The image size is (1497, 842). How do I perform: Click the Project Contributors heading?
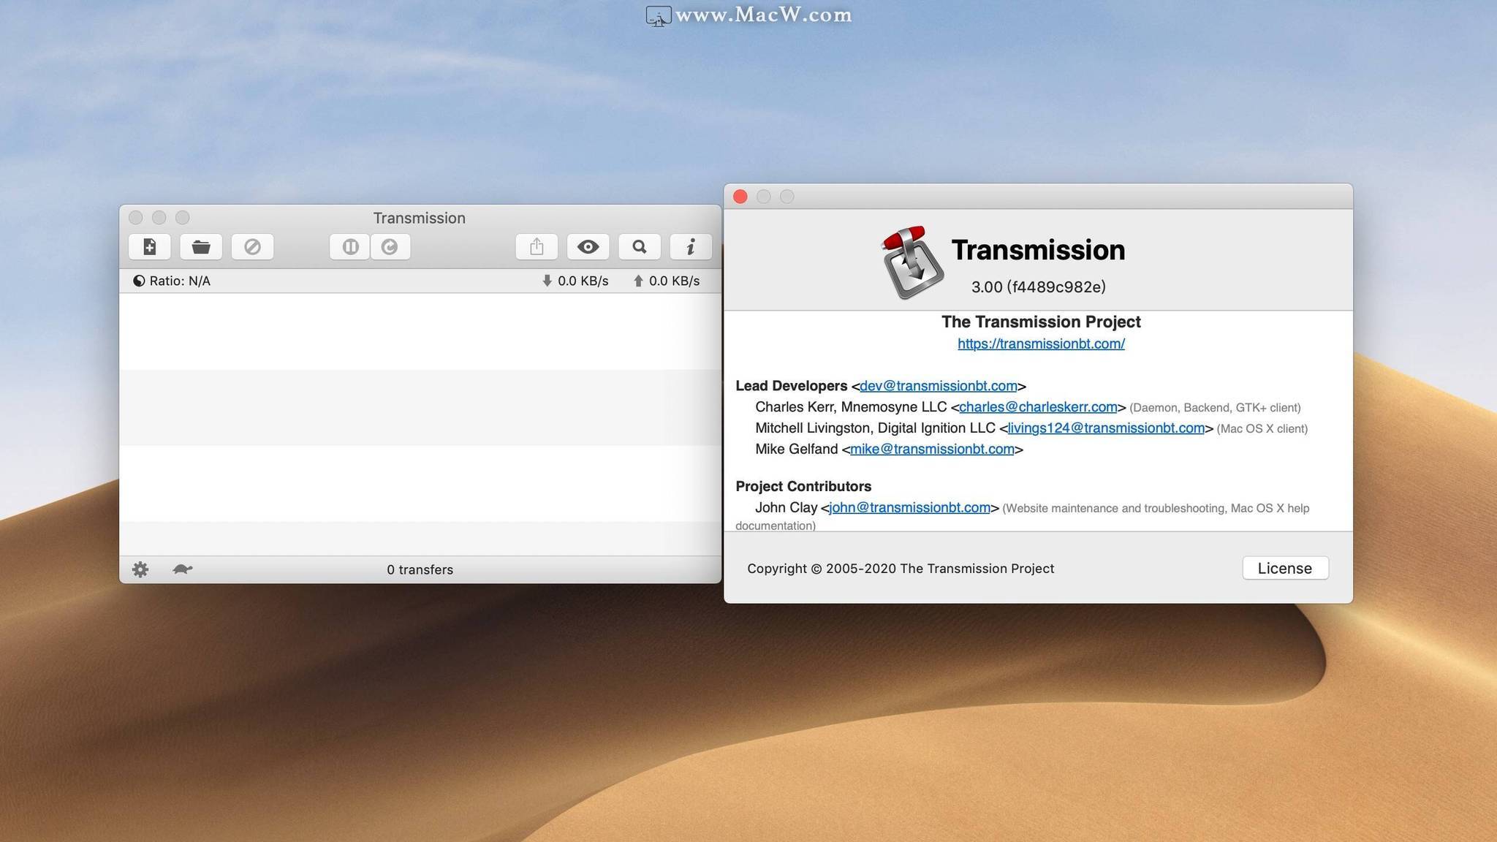tap(803, 486)
